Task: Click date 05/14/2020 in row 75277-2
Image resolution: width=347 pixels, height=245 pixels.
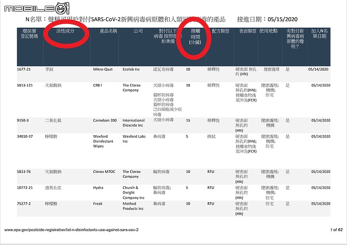Action: tap(320, 204)
